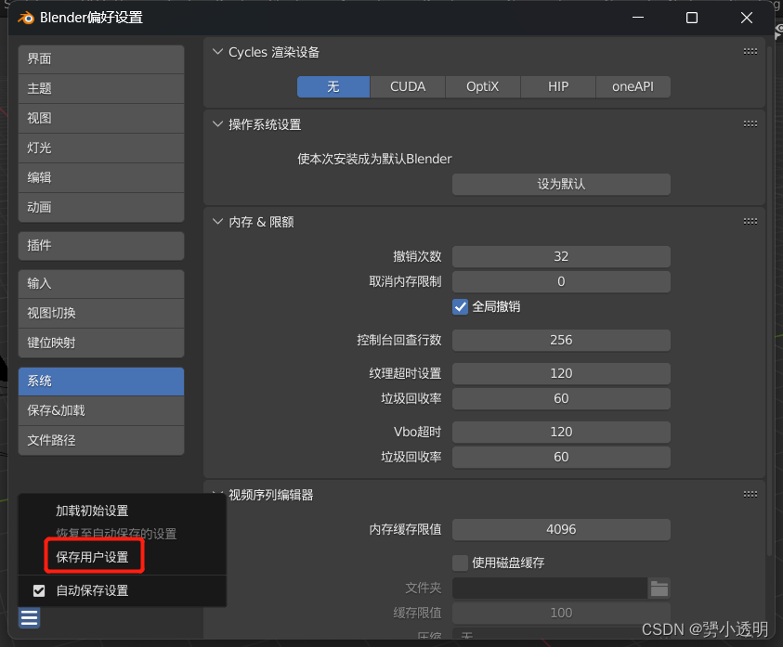This screenshot has width=783, height=647.
Task: Minimize the Blender偏好设置 window
Action: pos(638,18)
